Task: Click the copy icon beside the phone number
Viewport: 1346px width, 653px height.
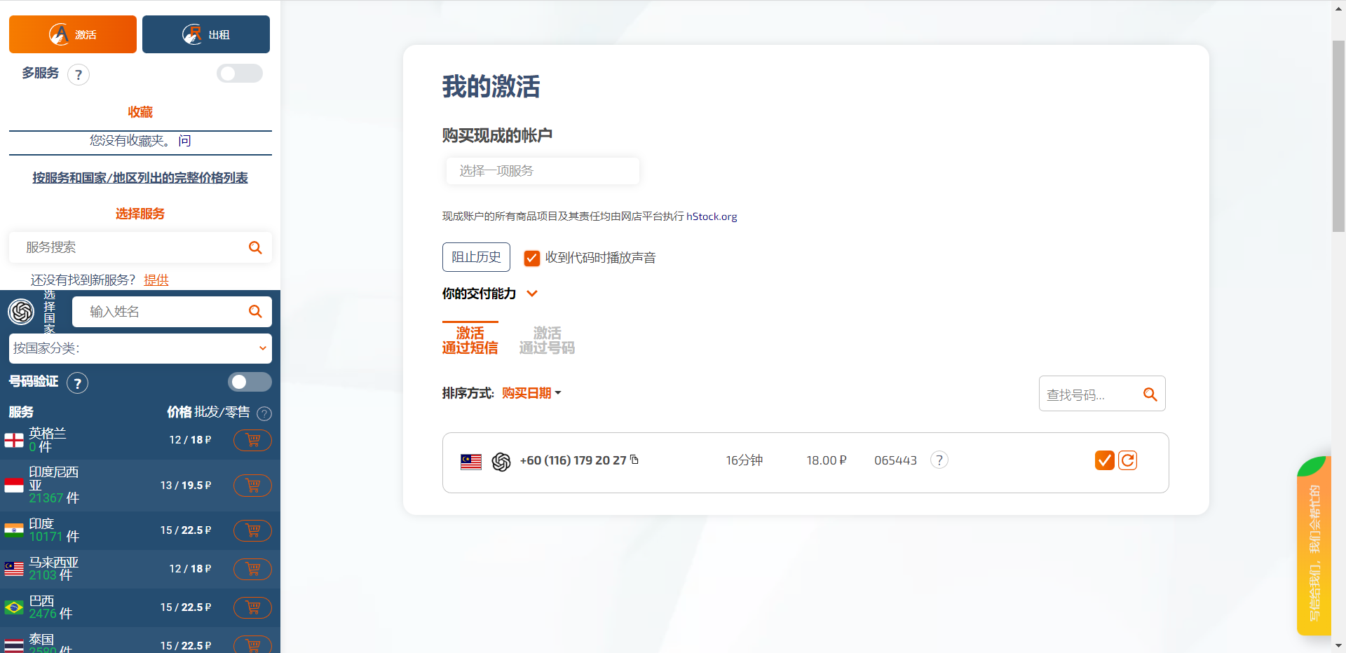Action: click(x=634, y=460)
